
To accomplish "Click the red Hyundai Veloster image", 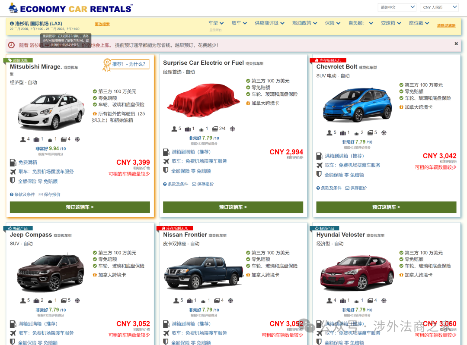I will (x=357, y=273).
